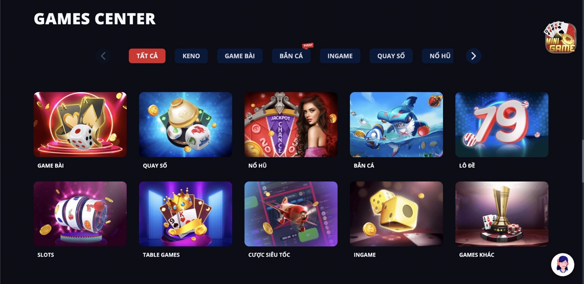Image resolution: width=584 pixels, height=284 pixels.
Task: Open the Lô Đề 79 thumbnail
Action: click(502, 125)
